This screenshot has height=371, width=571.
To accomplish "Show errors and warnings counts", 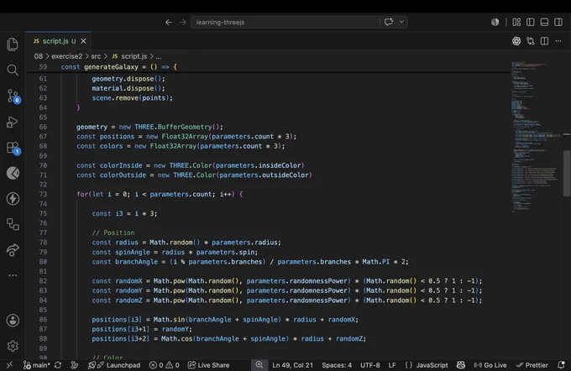I will [x=165, y=365].
